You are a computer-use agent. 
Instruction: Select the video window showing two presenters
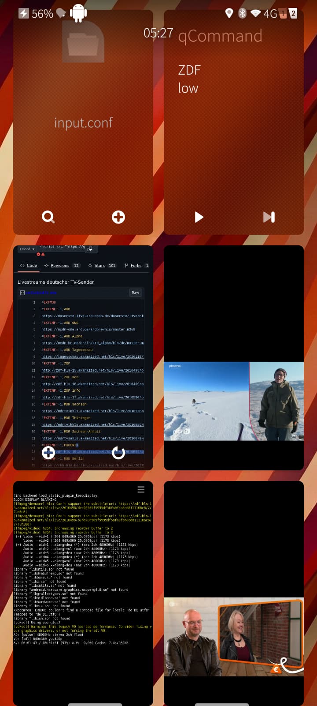coord(233,637)
